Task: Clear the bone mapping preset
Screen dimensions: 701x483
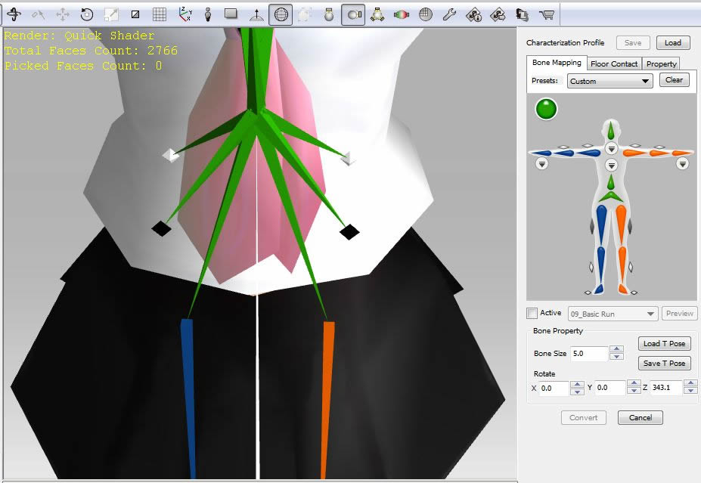Action: [x=675, y=80]
